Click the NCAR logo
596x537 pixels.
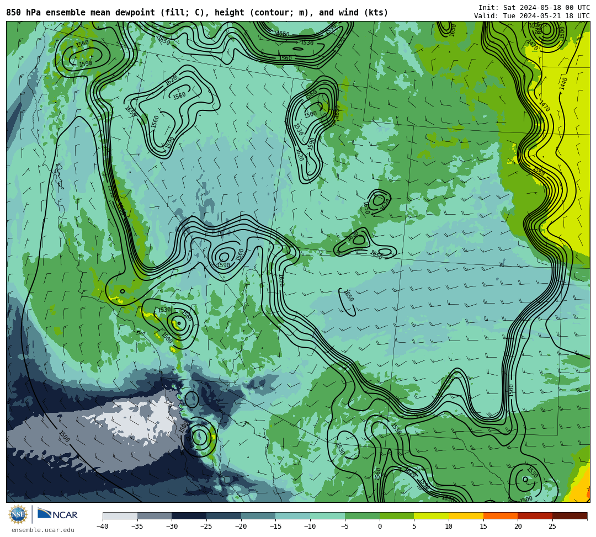pyautogui.click(x=57, y=514)
